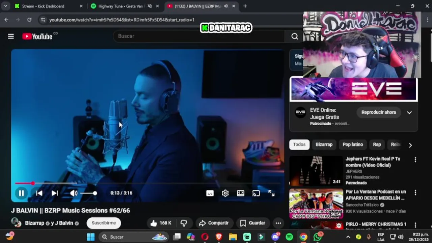Open more actions ellipsis under the video
The image size is (432, 243).
278,223
